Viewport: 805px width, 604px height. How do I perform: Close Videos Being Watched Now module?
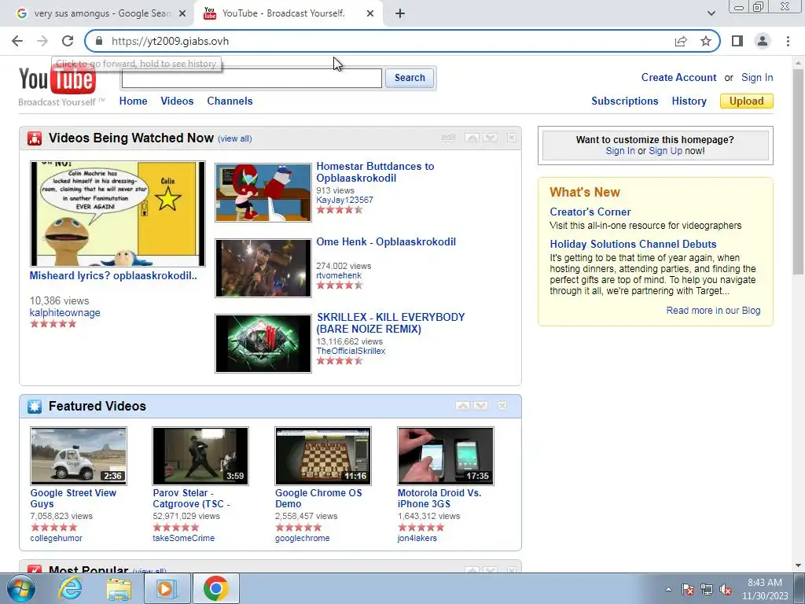[x=511, y=138]
